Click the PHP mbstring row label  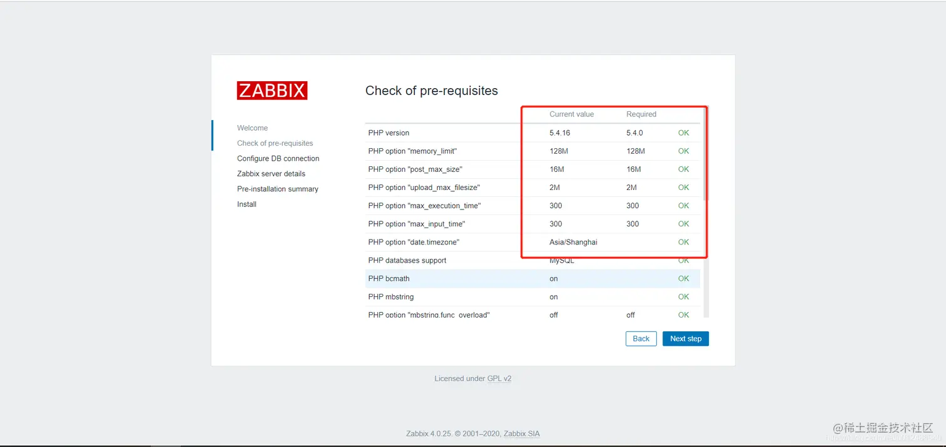click(x=391, y=297)
